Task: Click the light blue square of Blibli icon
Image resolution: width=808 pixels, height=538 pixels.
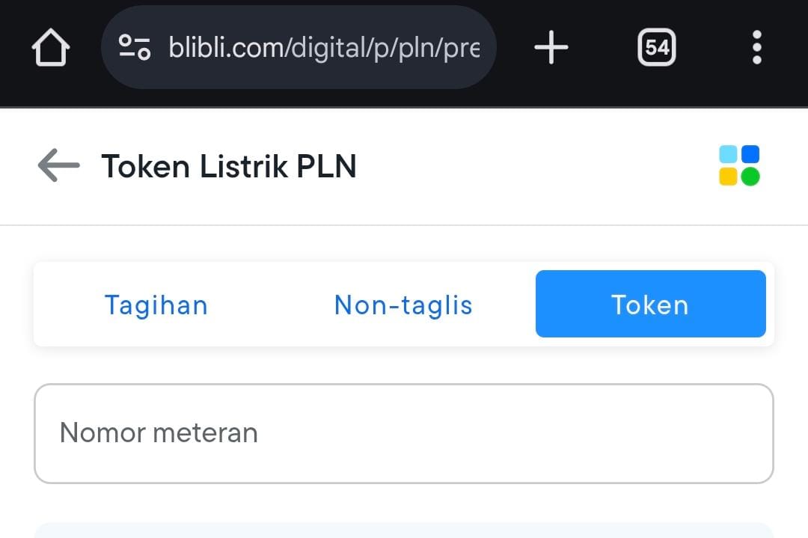Action: [728, 154]
